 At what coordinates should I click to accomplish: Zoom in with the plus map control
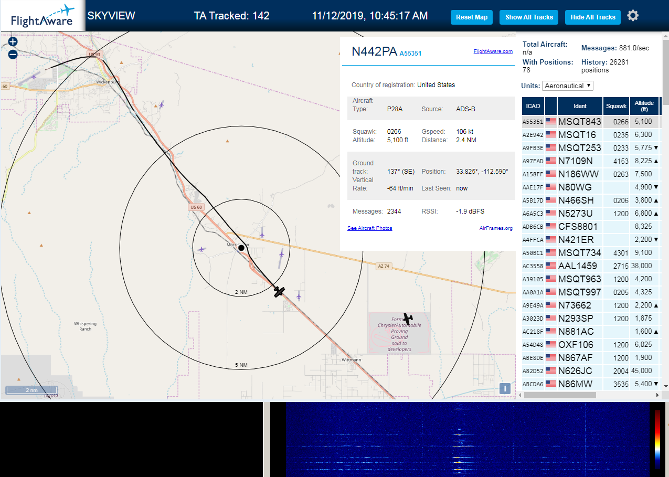click(x=13, y=41)
